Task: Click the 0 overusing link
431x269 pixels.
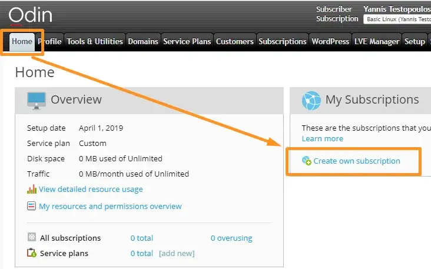Action: [231, 238]
